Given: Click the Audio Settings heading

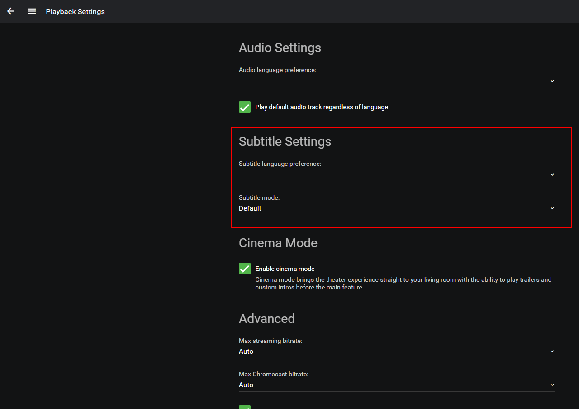Looking at the screenshot, I should (280, 48).
